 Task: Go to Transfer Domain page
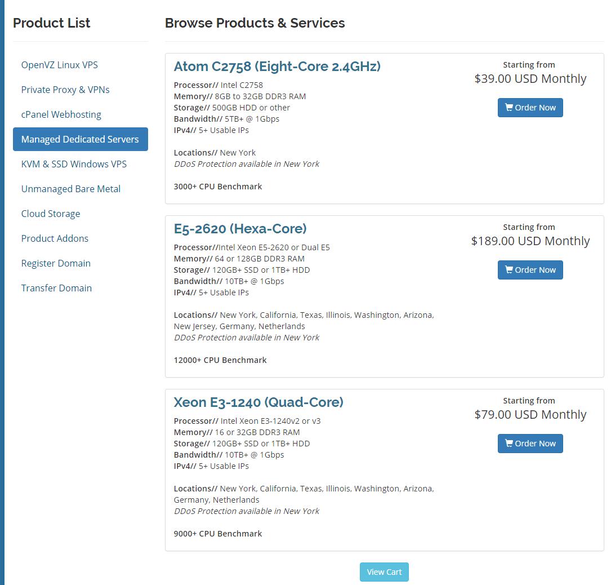[56, 288]
